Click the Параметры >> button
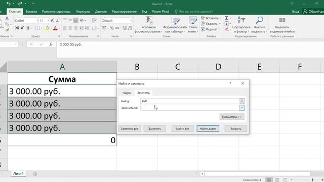Viewport: 324px width, 182px height. coord(232,117)
